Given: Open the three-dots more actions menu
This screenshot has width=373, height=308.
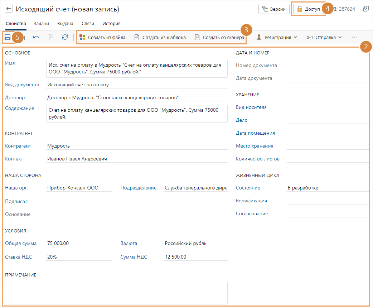Looking at the screenshot, I should pos(354,37).
